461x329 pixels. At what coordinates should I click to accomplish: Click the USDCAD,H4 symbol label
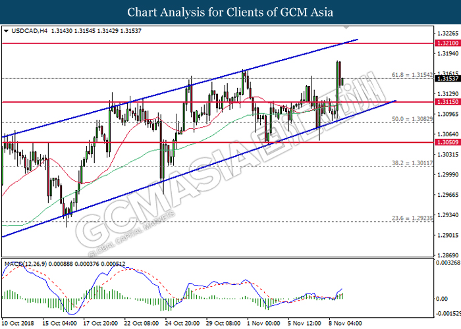30,31
